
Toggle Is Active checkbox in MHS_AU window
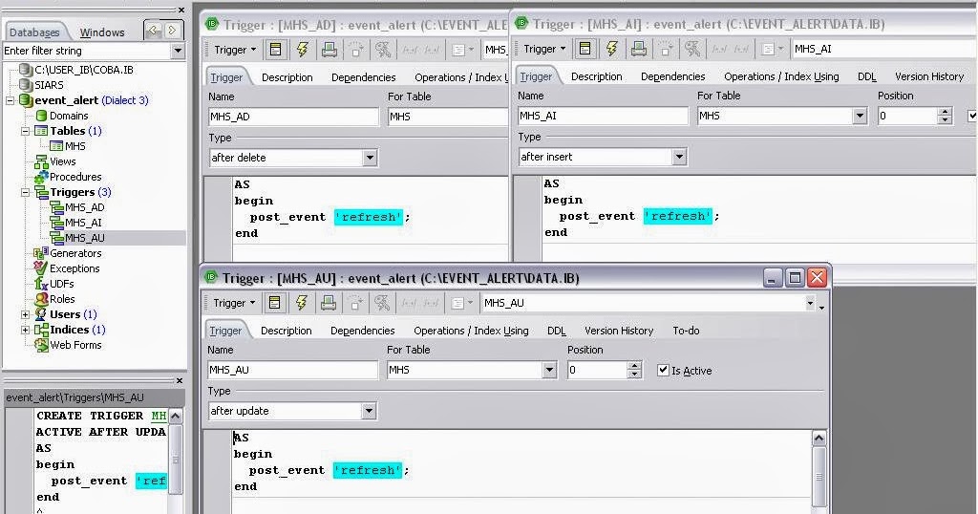(x=663, y=370)
